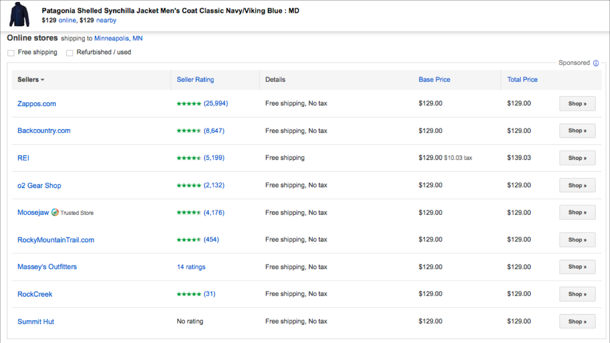Click the Sponsored label text
The width and height of the screenshot is (610, 343).
574,63
